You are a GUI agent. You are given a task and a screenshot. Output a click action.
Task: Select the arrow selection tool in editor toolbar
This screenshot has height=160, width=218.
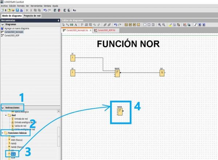[64, 24]
